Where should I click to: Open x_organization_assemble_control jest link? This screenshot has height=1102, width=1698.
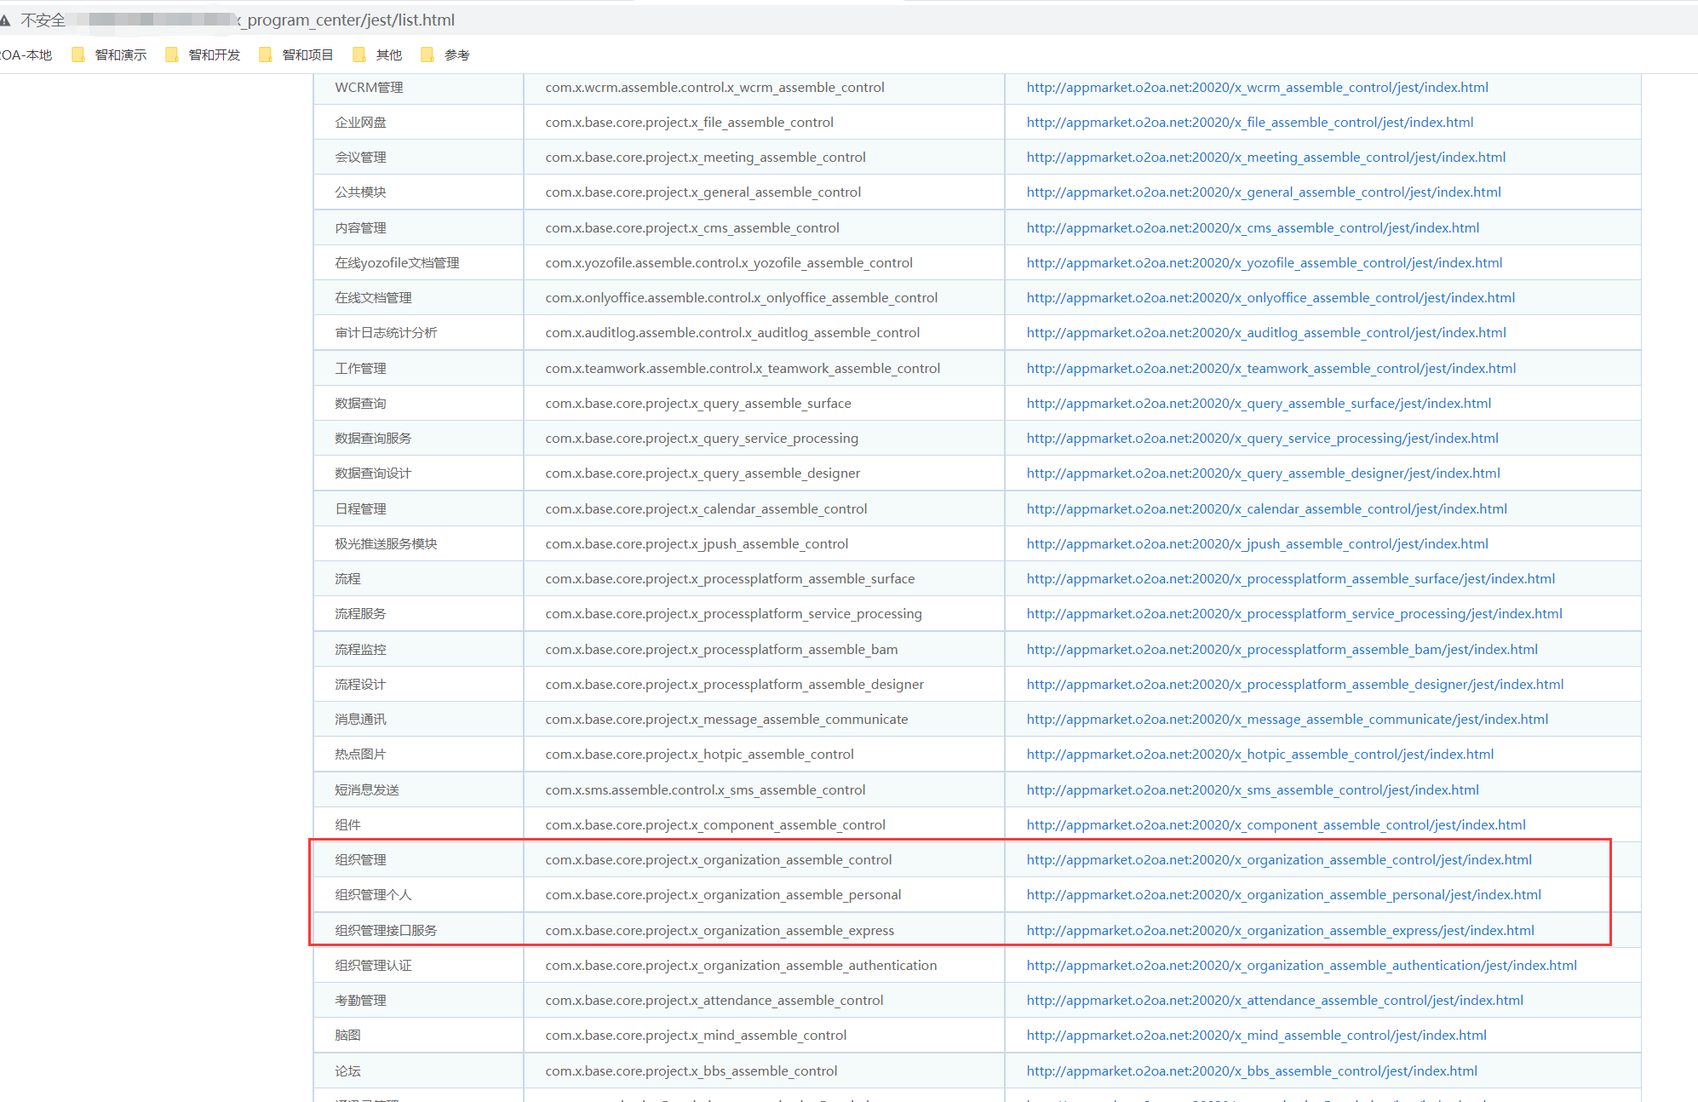point(1278,859)
